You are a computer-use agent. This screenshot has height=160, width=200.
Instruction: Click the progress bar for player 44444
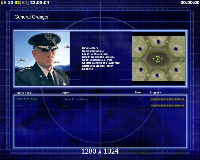point(167,106)
